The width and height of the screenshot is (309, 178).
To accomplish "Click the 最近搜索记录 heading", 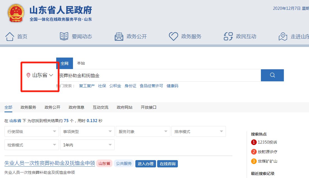I will pos(263,174).
